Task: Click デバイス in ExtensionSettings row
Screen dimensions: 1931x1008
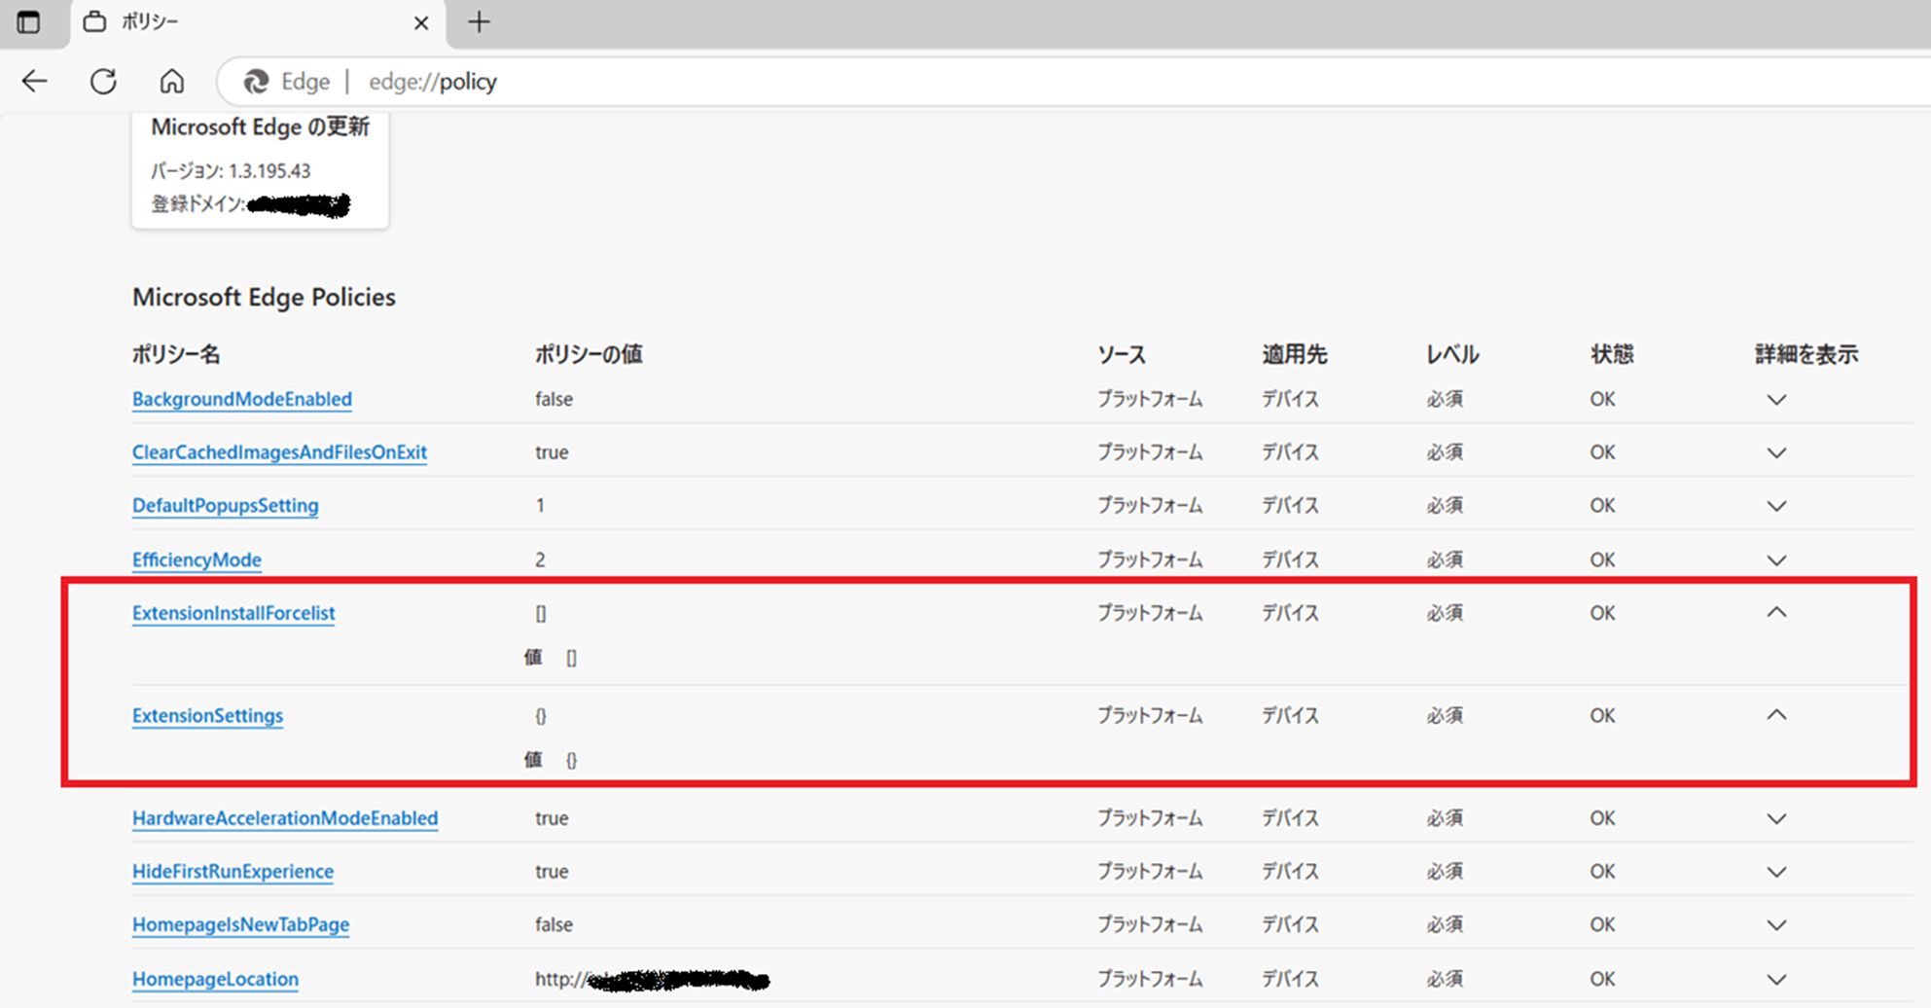Action: coord(1290,715)
